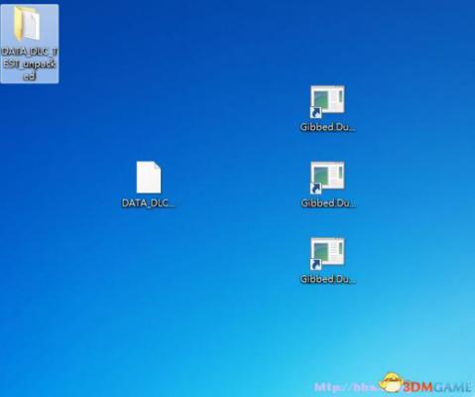Click the GAME watermark letters
This screenshot has width=475, height=397.
[x=452, y=386]
